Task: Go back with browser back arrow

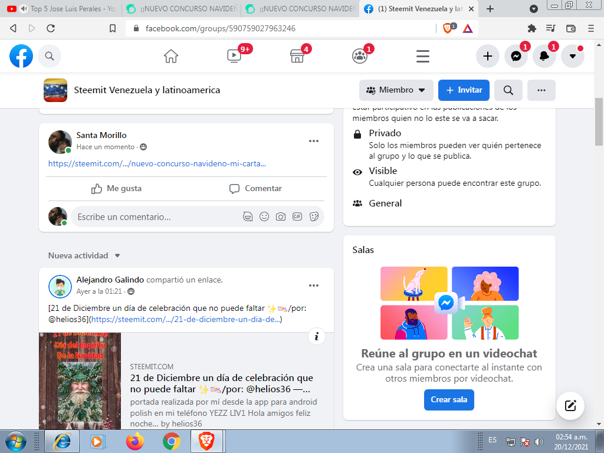Action: (13, 28)
